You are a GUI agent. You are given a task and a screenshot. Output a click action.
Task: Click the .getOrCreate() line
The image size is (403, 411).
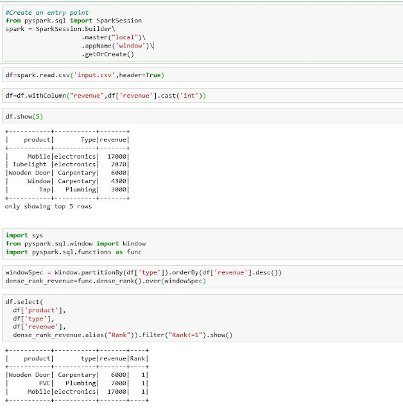point(108,54)
